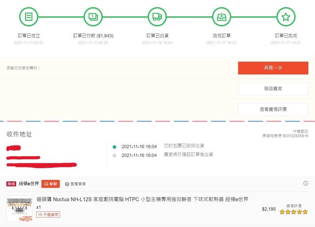Click the 賣家將於確認訂單後出貨 tracking entry
The image size is (315, 227).
pos(188,155)
